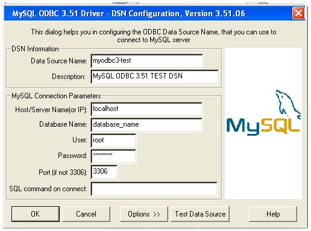Click the 'DSN Information' group label
This screenshot has height=231, width=311.
click(35, 49)
